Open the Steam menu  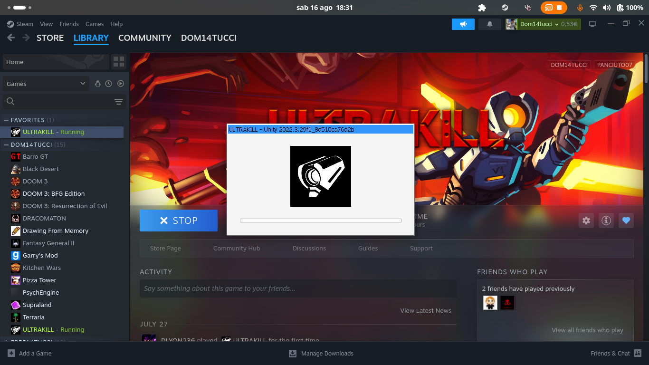pyautogui.click(x=25, y=24)
